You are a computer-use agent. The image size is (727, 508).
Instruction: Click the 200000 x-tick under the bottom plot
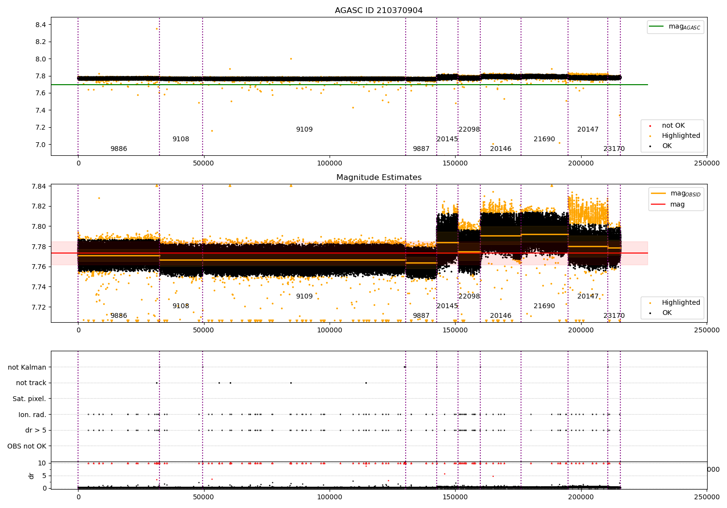581,496
